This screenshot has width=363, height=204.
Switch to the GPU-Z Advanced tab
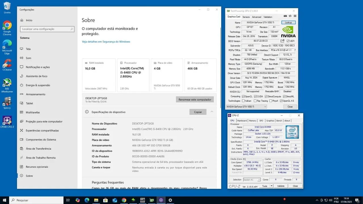click(x=257, y=17)
